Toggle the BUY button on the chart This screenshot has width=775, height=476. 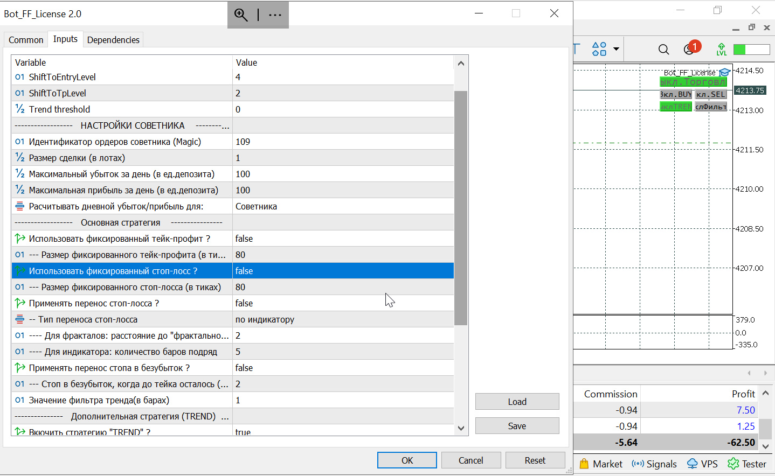(676, 94)
